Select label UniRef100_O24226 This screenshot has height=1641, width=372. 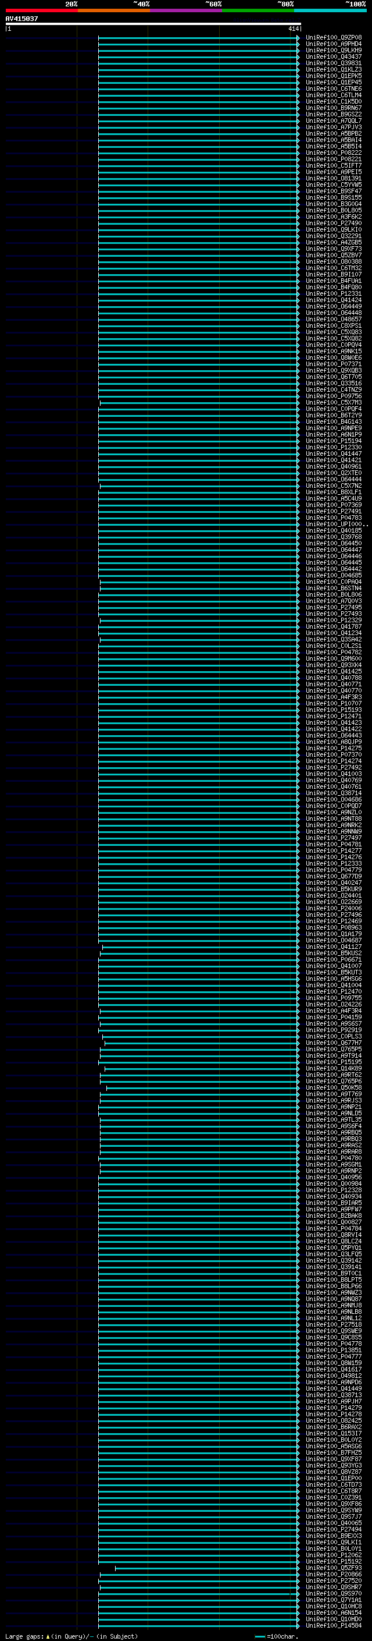tap(333, 1004)
